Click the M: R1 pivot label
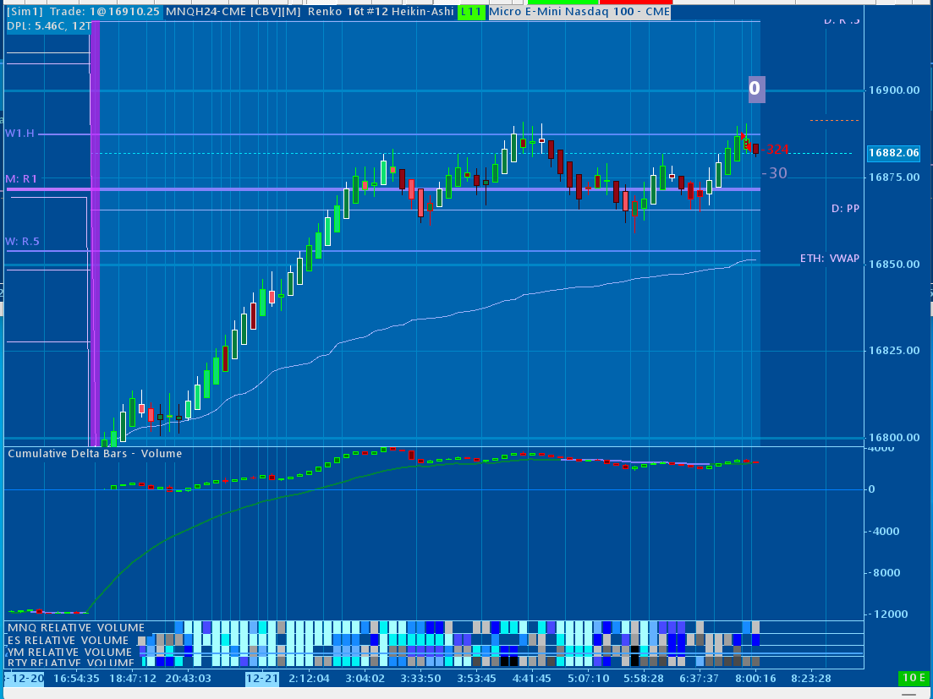Screen dimensions: 933x699 click(x=21, y=179)
